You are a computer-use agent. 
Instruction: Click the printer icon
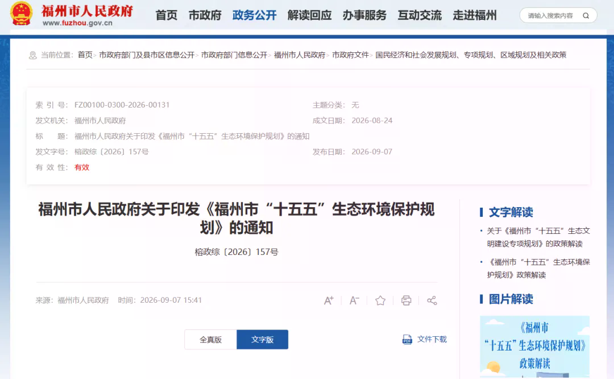pos(406,300)
